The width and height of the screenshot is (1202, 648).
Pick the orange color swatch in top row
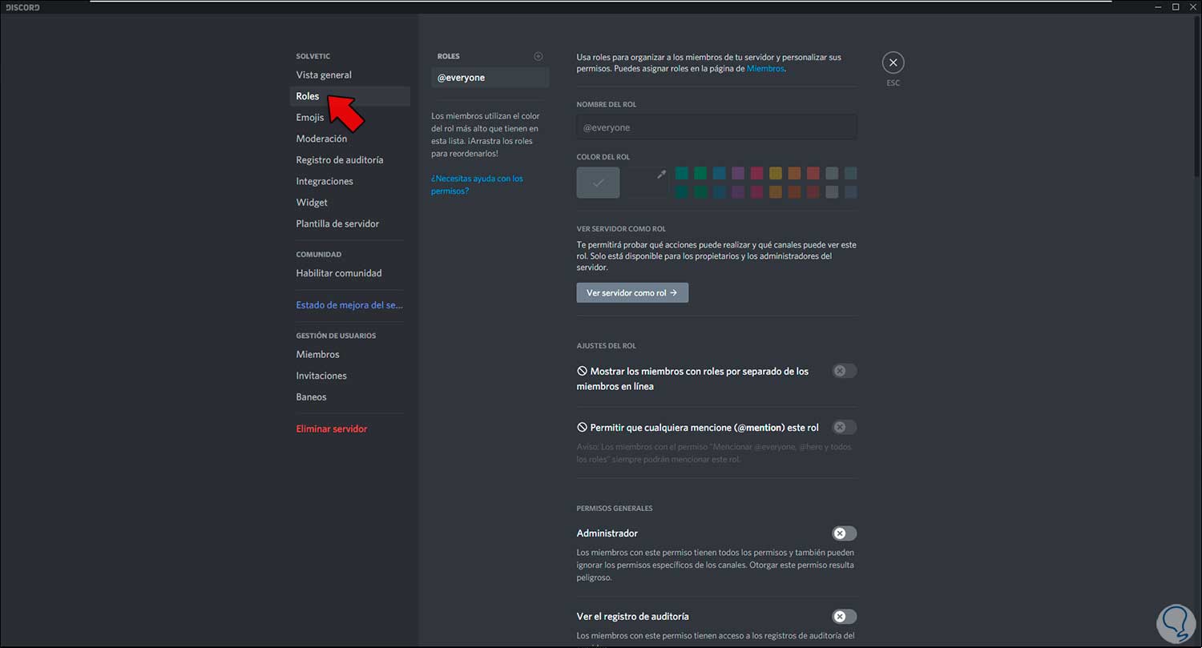click(794, 173)
